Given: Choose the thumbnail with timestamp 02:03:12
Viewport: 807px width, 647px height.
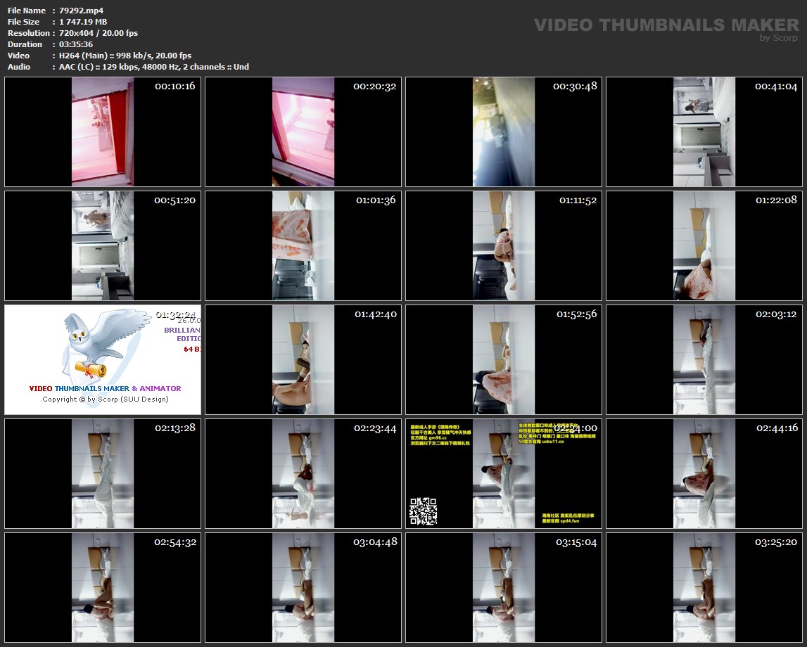Looking at the screenshot, I should point(704,359).
